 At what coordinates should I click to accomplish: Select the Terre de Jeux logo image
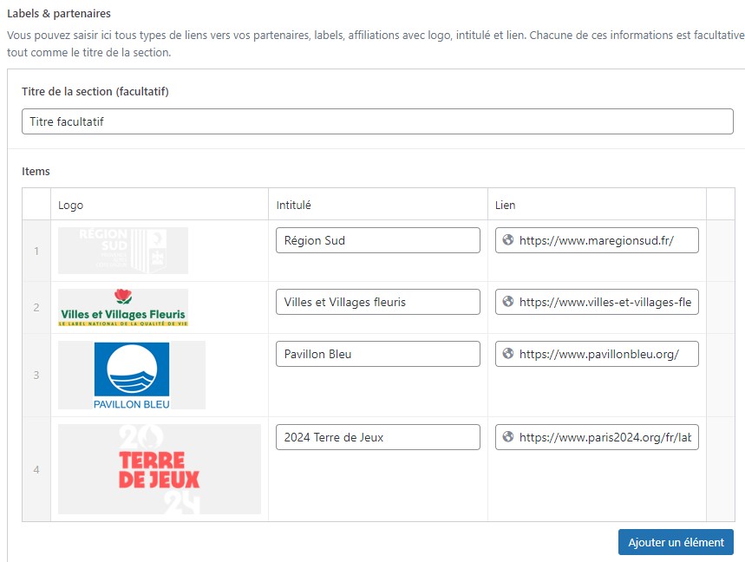click(160, 469)
